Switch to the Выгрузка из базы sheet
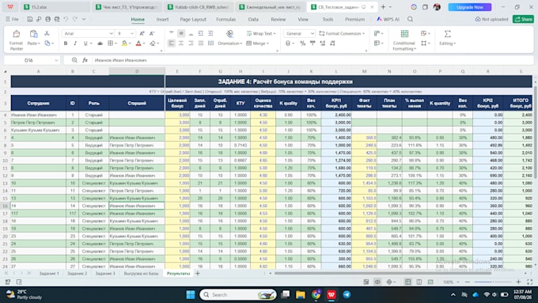This screenshot has width=538, height=303. (141, 273)
